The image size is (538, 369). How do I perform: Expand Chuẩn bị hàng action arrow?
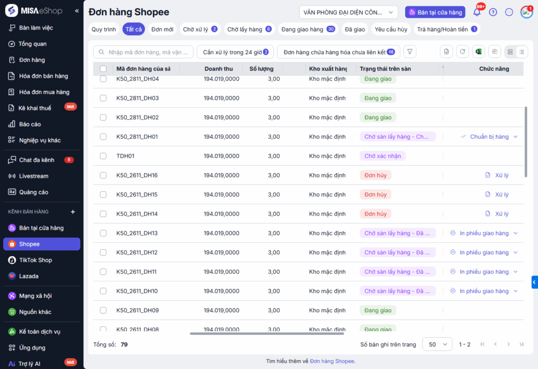tap(515, 137)
